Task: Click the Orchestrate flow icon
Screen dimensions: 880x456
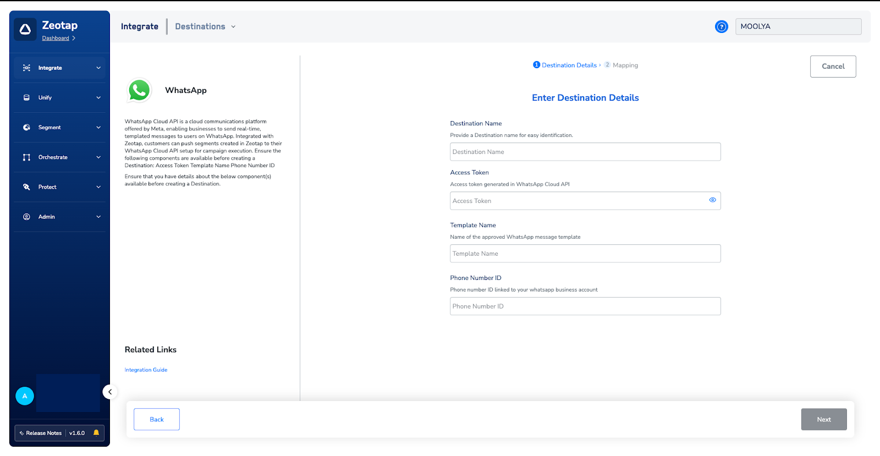Action: [26, 157]
